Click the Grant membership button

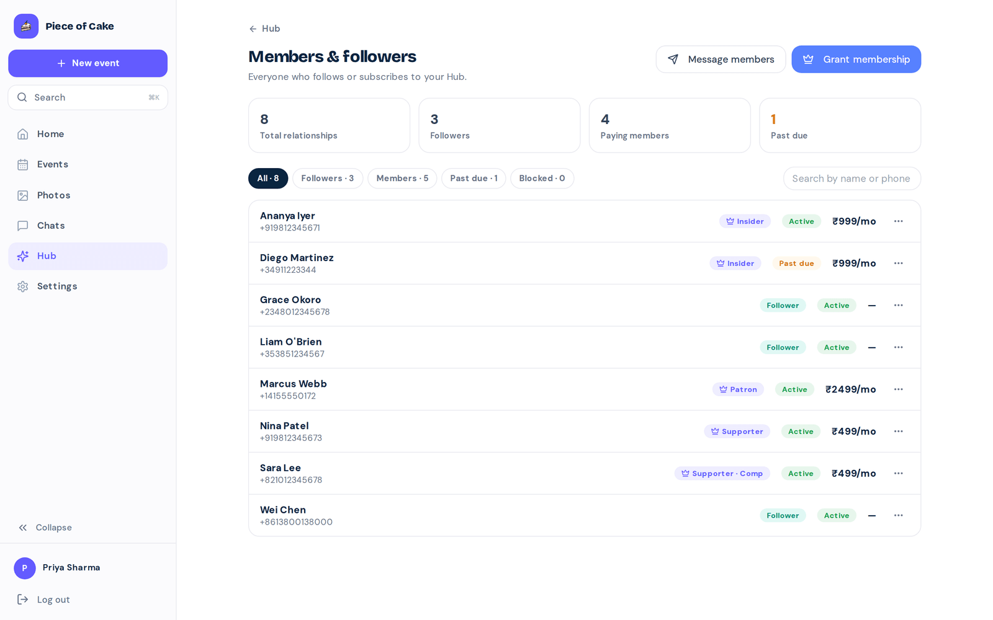[856, 60]
